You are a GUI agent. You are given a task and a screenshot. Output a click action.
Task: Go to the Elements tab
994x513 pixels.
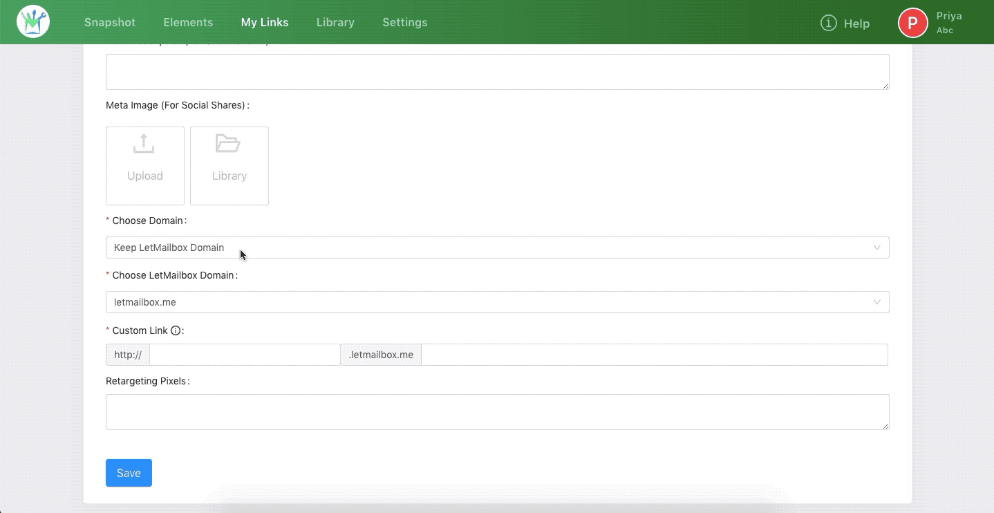188,22
